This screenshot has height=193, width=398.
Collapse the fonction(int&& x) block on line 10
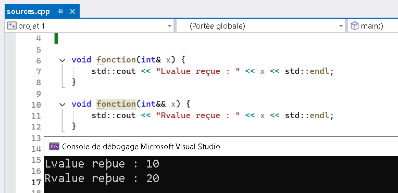[62, 104]
